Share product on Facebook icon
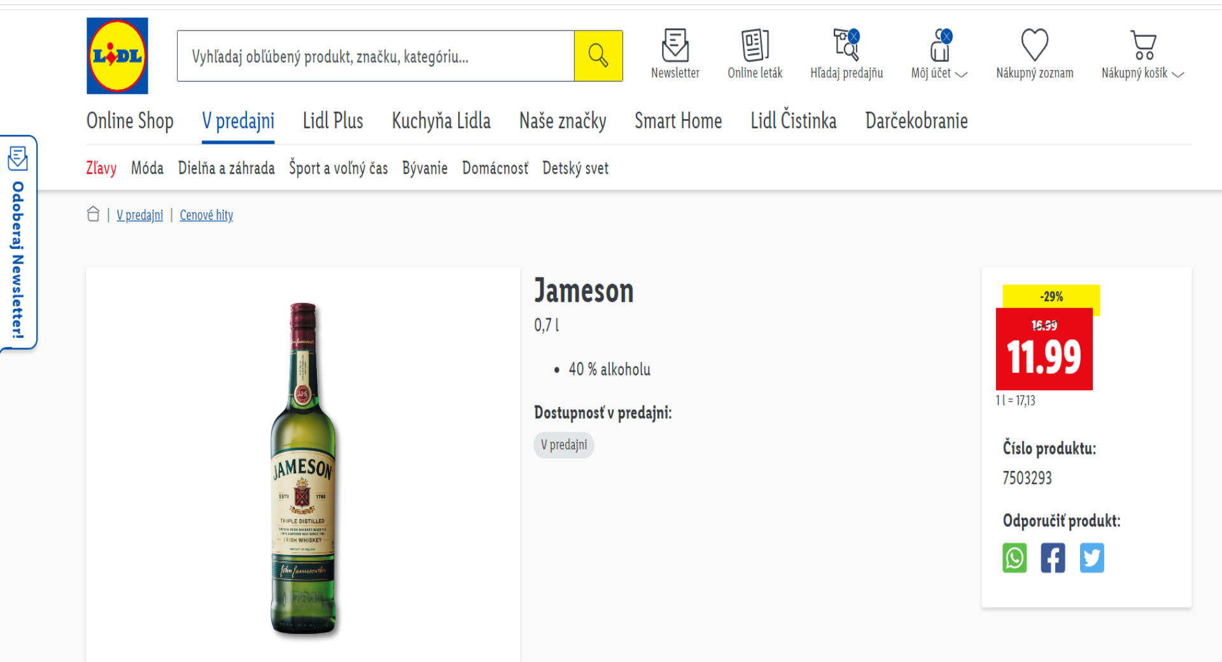Viewport: 1222px width, 662px height. (1053, 558)
